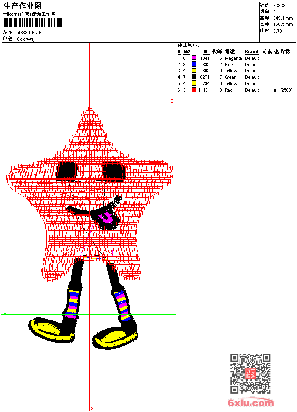Select the stitch count 794
The height and width of the screenshot is (412, 297).
[x=206, y=84]
